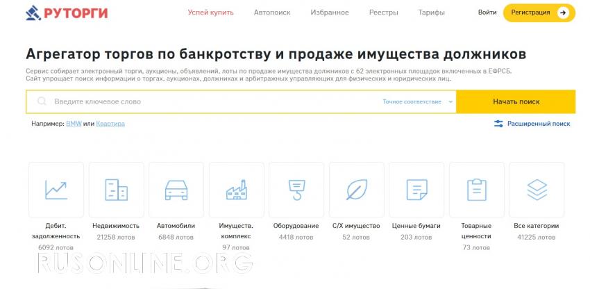The image size is (590, 289).
Task: Open Расширенный поиск filter options
Action: (x=532, y=124)
